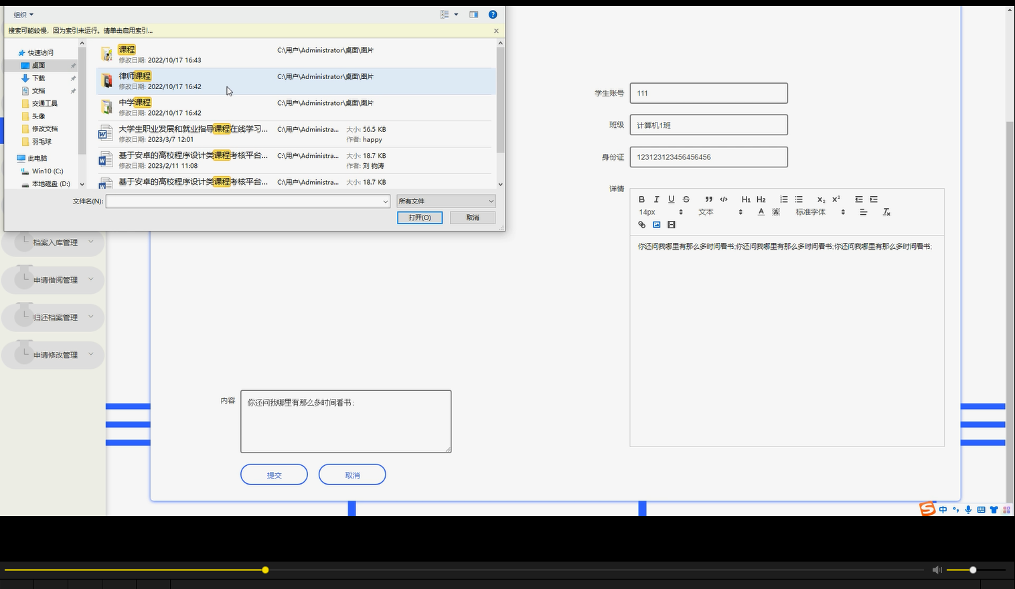
Task: Expand the 标准字体 font family dropdown
Action: (813, 212)
